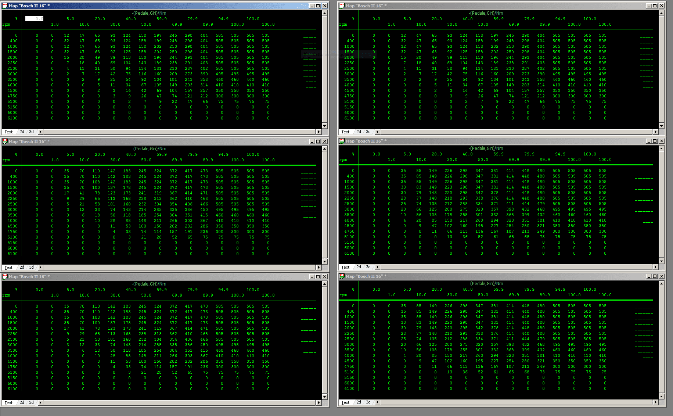Click the horizontal scroll right arrow in the bottom-right map
The height and width of the screenshot is (416, 673).
[x=655, y=402]
